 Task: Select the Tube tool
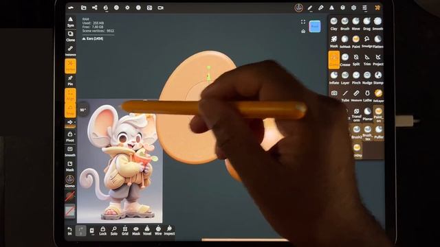(x=345, y=96)
